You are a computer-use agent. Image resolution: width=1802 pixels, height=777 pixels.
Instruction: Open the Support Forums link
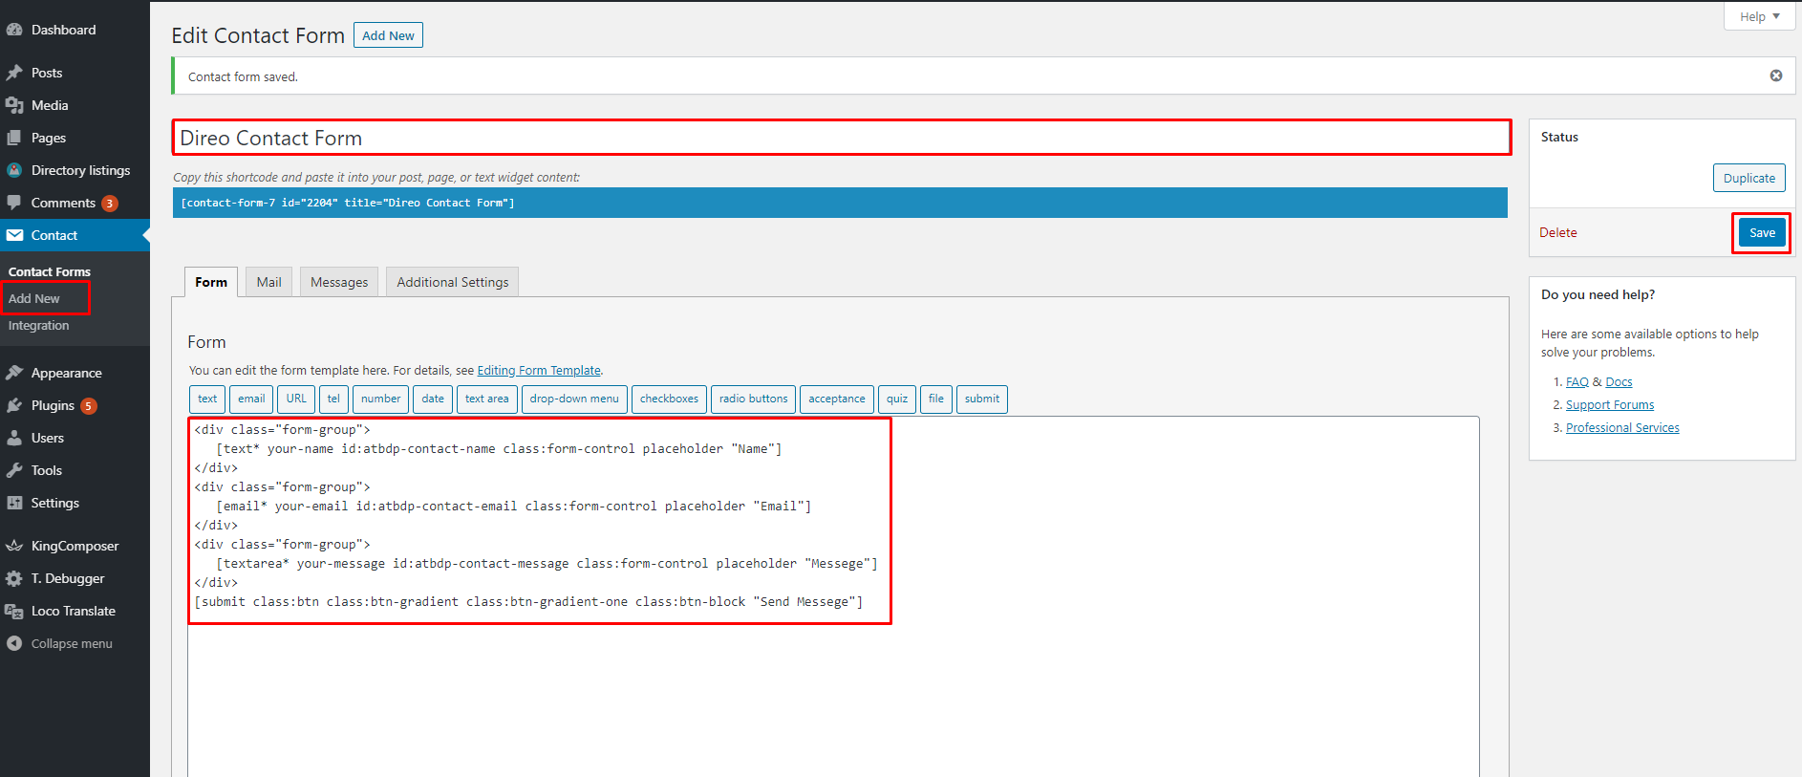(1610, 404)
